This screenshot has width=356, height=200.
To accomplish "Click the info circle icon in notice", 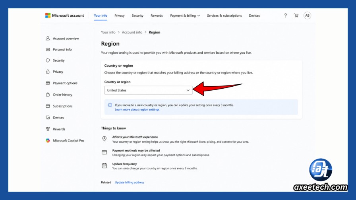I will (x=110, y=105).
